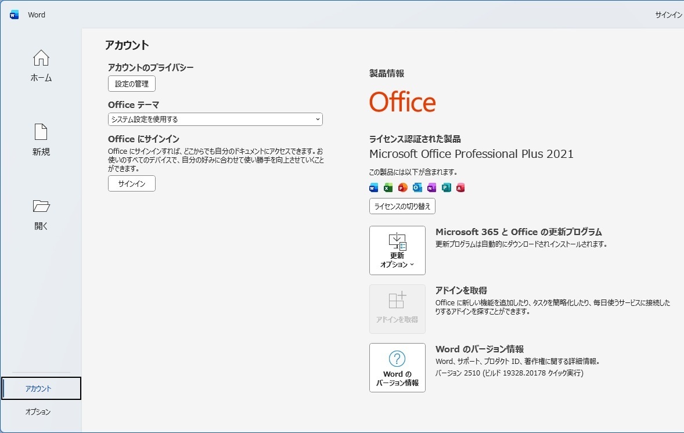The width and height of the screenshot is (684, 433).
Task: Click the 製品情報 heading
Action: [387, 73]
